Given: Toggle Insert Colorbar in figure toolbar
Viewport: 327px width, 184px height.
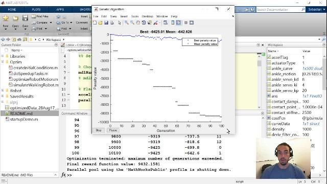Looking at the screenshot, I should tap(173, 22).
